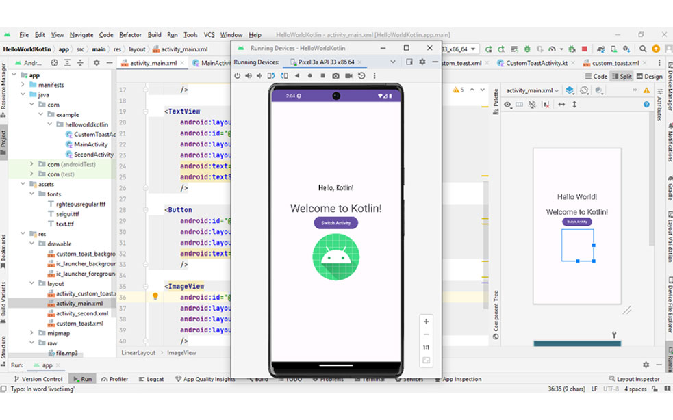This screenshot has height=420, width=673.
Task: Open Logcat tool window
Action: pyautogui.click(x=151, y=379)
